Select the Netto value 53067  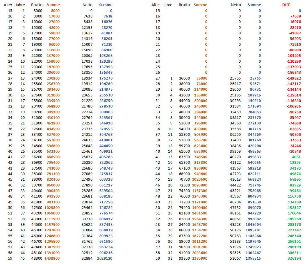235,258
